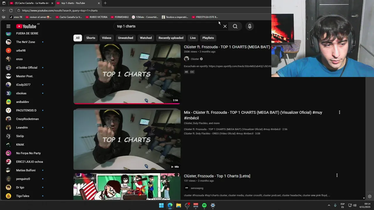Image resolution: width=374 pixels, height=210 pixels.
Task: Open the browser tab actions icon at top-left
Action: coord(4,3)
